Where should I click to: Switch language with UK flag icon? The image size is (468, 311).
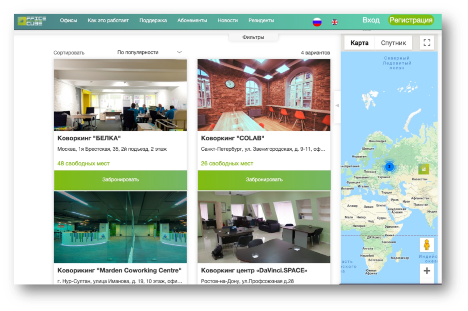coord(334,22)
